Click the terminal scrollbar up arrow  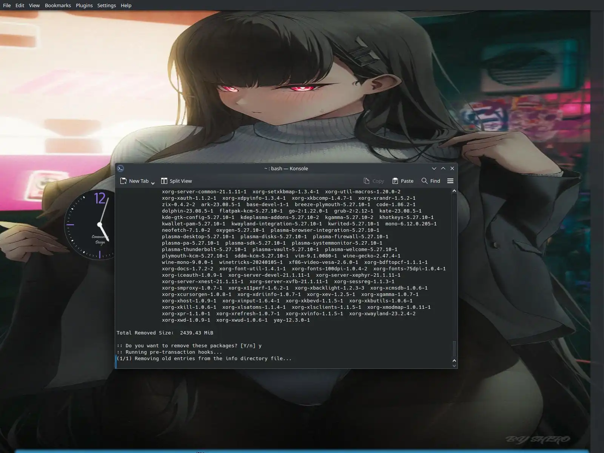[x=454, y=191]
